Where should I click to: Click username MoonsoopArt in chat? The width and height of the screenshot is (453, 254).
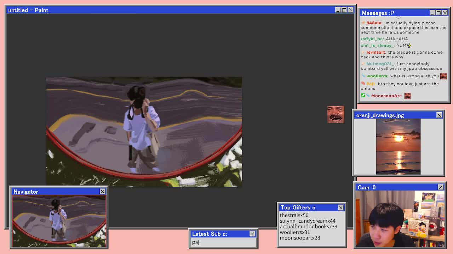(386, 96)
